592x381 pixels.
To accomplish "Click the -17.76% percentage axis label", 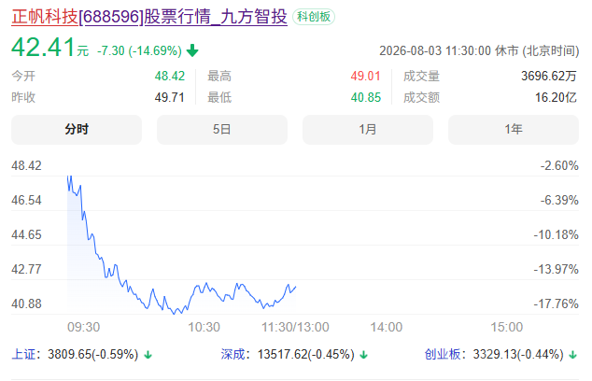I will [x=557, y=304].
